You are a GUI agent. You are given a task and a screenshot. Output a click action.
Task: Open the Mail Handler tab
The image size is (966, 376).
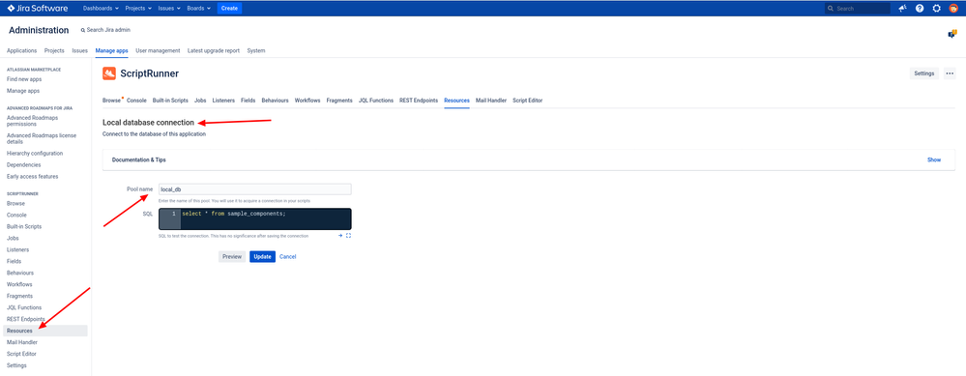coord(491,101)
